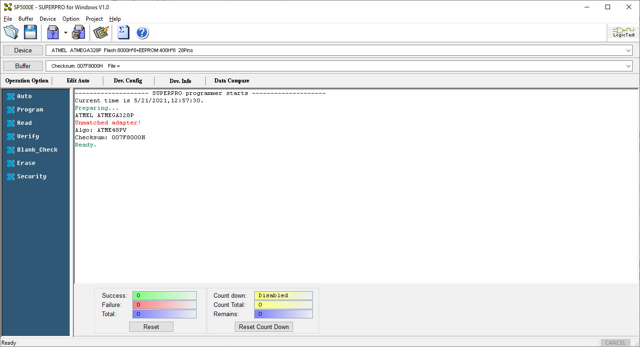Open help via the question mark icon
Viewport: 640px width, 347px height.
coord(143,33)
